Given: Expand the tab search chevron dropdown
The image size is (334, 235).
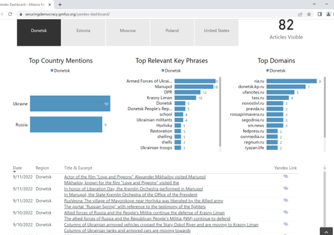Looking at the screenshot, I should [x=314, y=4].
